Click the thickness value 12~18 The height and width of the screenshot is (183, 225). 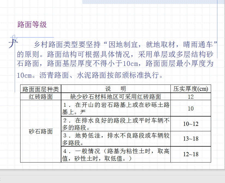coord(191,154)
